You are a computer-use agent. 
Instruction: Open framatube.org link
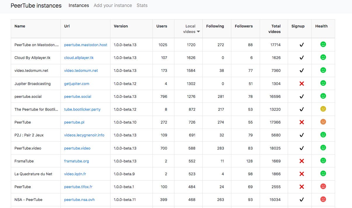tap(77, 161)
